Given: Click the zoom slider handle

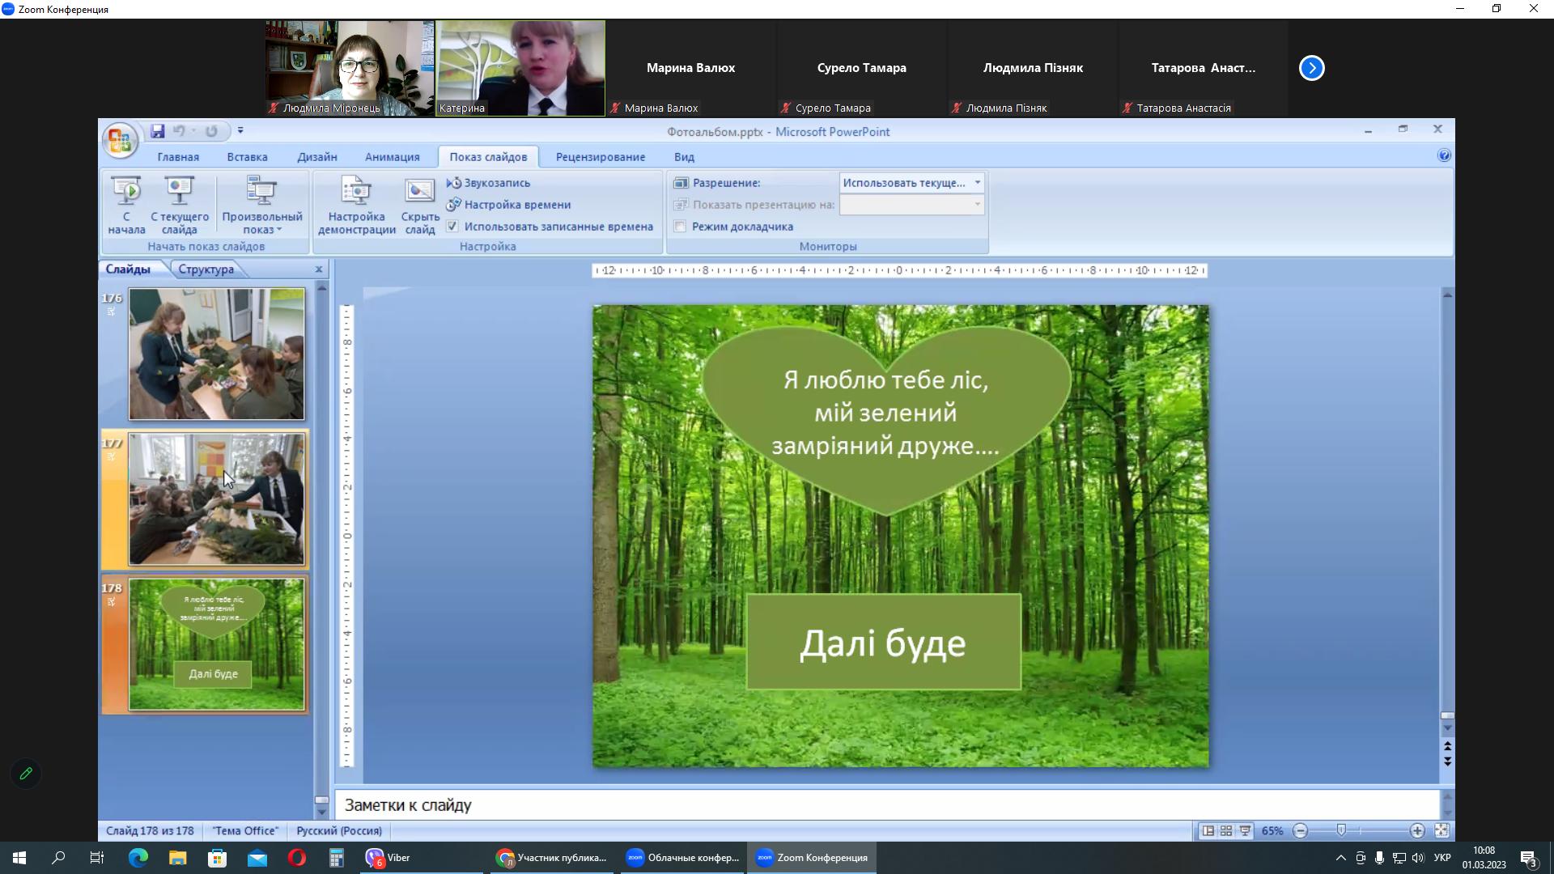Looking at the screenshot, I should tap(1341, 831).
